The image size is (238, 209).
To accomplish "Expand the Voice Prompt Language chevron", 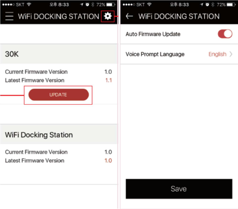I will tap(231, 54).
